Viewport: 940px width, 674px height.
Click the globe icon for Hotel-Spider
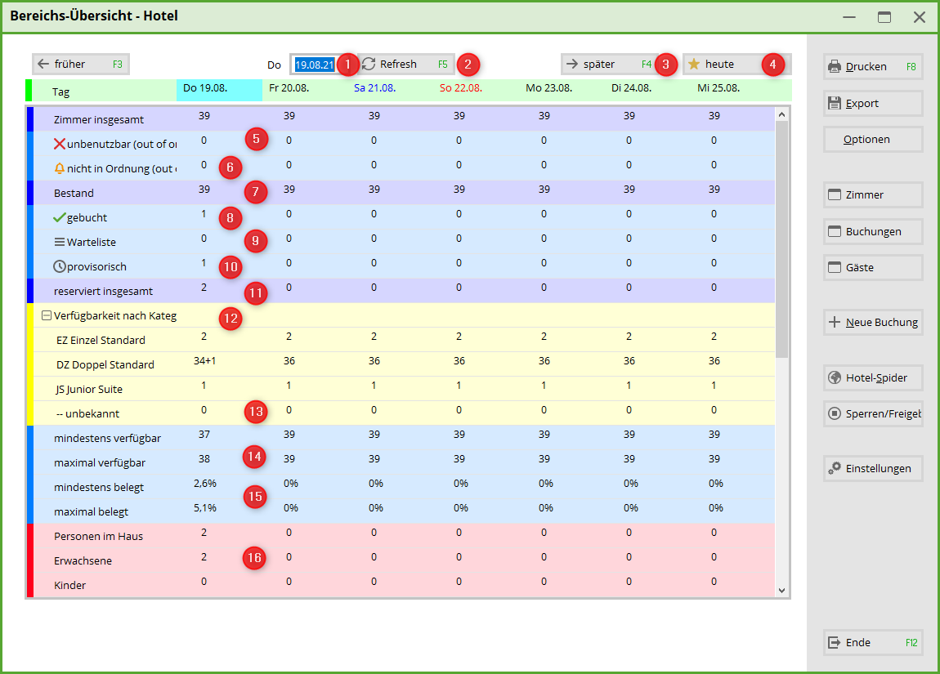[835, 378]
